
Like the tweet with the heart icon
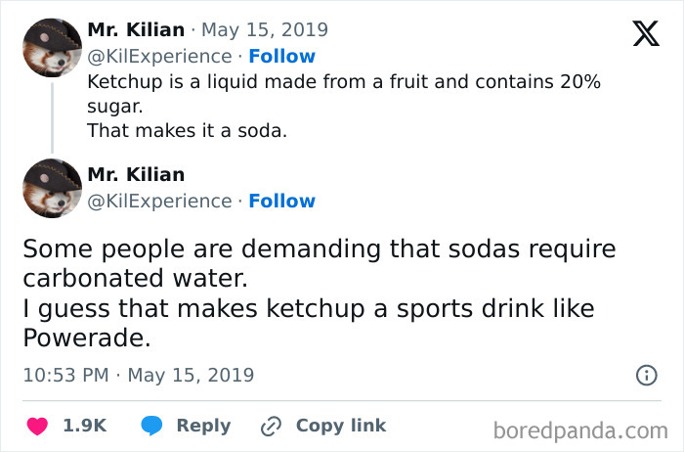39,426
